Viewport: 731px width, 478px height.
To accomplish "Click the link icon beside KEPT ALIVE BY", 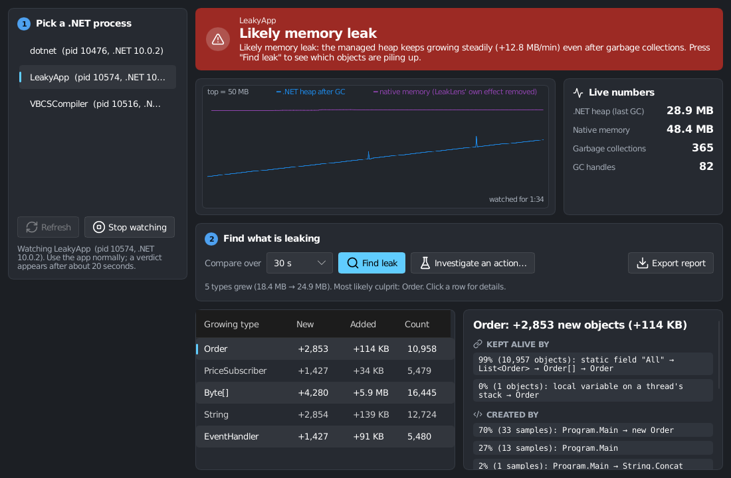I will 477,344.
